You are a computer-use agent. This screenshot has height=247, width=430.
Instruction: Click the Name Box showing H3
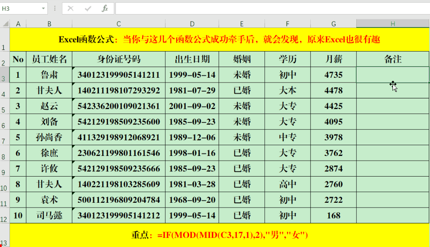click(x=21, y=8)
